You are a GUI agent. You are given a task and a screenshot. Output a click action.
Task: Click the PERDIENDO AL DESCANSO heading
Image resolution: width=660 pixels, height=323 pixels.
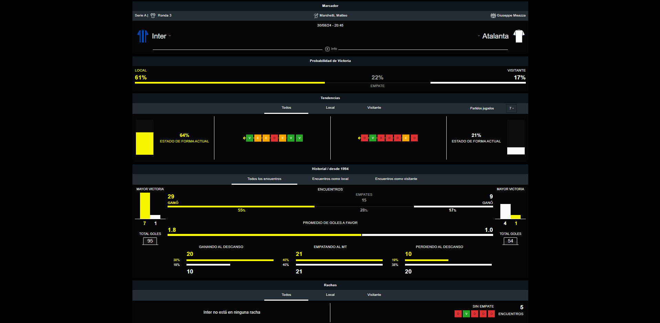click(x=439, y=247)
